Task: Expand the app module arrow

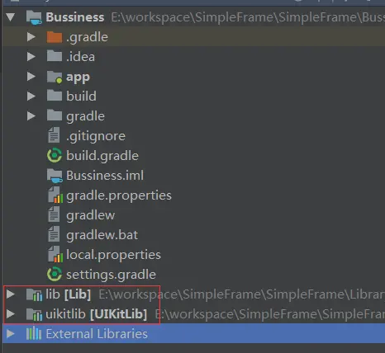Action: coord(31,77)
